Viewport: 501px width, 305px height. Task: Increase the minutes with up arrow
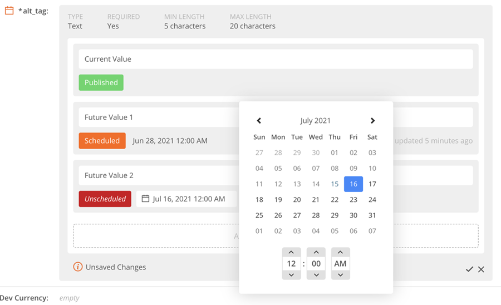[316, 253]
